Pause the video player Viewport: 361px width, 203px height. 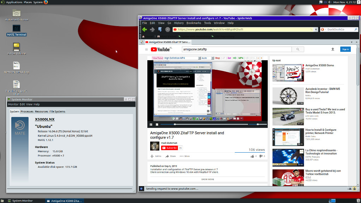tap(151, 124)
